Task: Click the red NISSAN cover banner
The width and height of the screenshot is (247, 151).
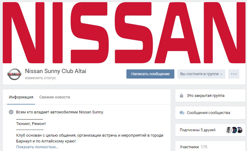Action: (x=124, y=33)
